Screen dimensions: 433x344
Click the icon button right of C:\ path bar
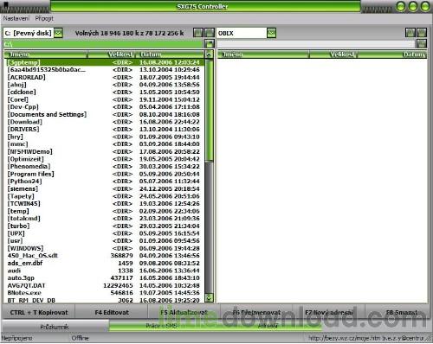pyautogui.click(x=210, y=44)
